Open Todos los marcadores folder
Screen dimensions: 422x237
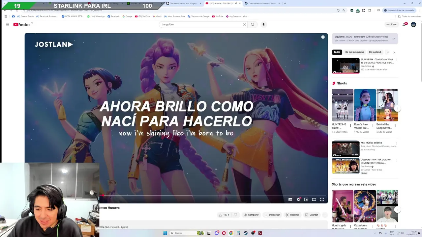[x=409, y=16]
